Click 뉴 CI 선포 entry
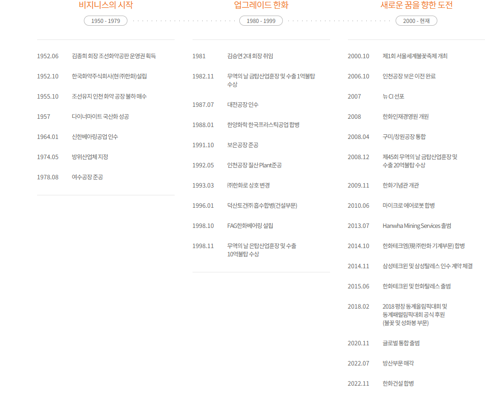 tap(393, 96)
